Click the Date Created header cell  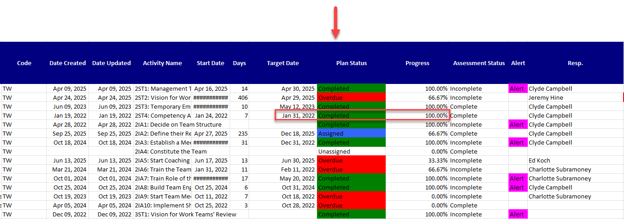(x=67, y=63)
